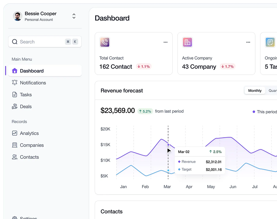
Task: Click the purple Revenue data point on chart
Action: click(x=168, y=145)
